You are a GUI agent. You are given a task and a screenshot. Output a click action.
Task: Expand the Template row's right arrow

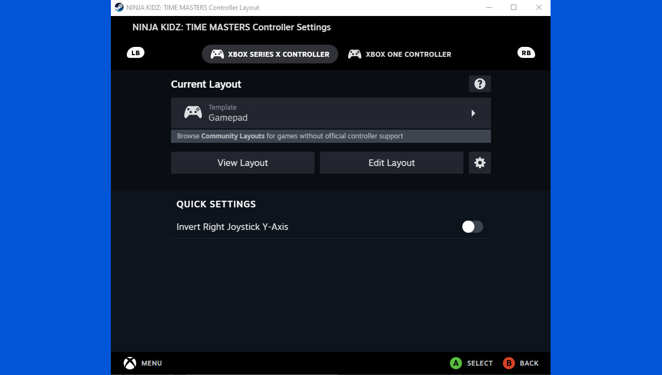473,113
